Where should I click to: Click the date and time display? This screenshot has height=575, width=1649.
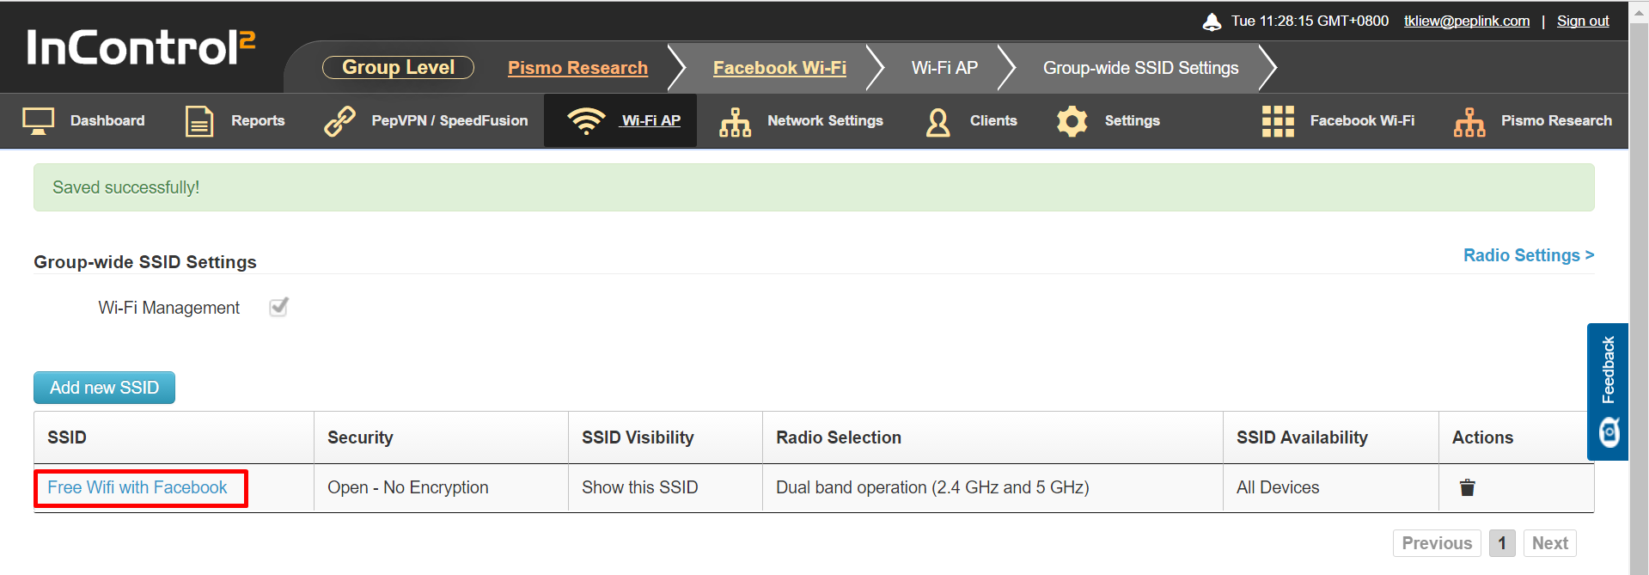click(x=1310, y=21)
